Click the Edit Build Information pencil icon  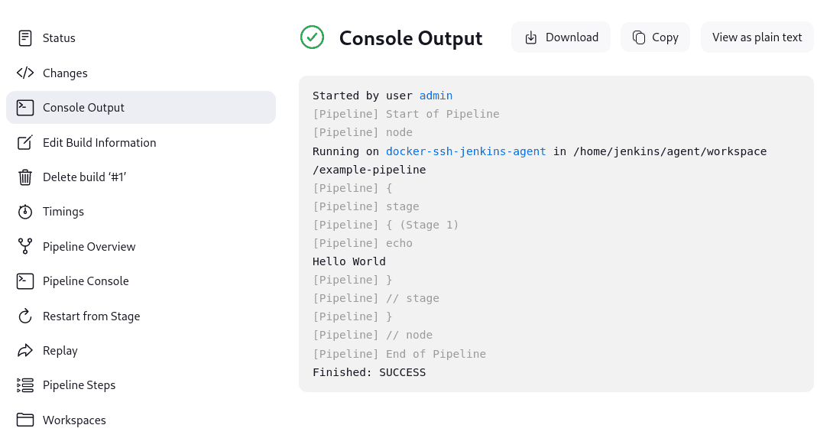(x=25, y=143)
